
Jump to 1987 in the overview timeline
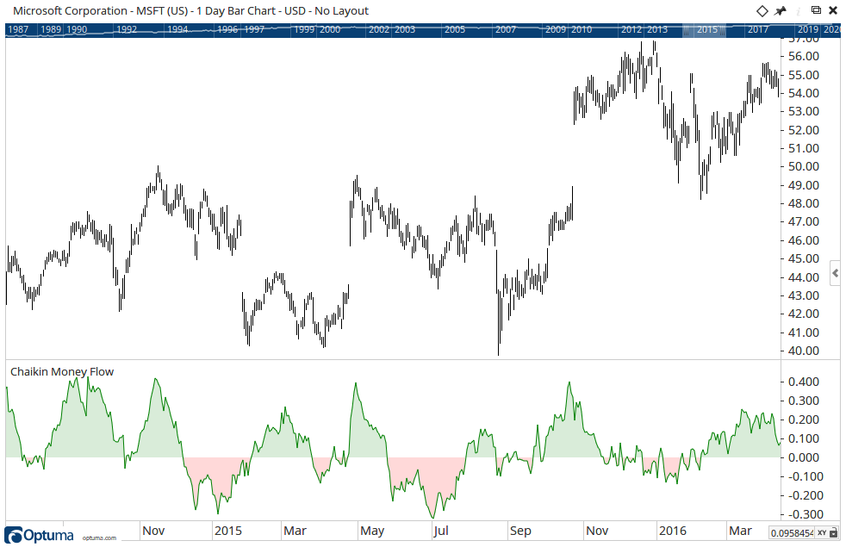tap(18, 29)
